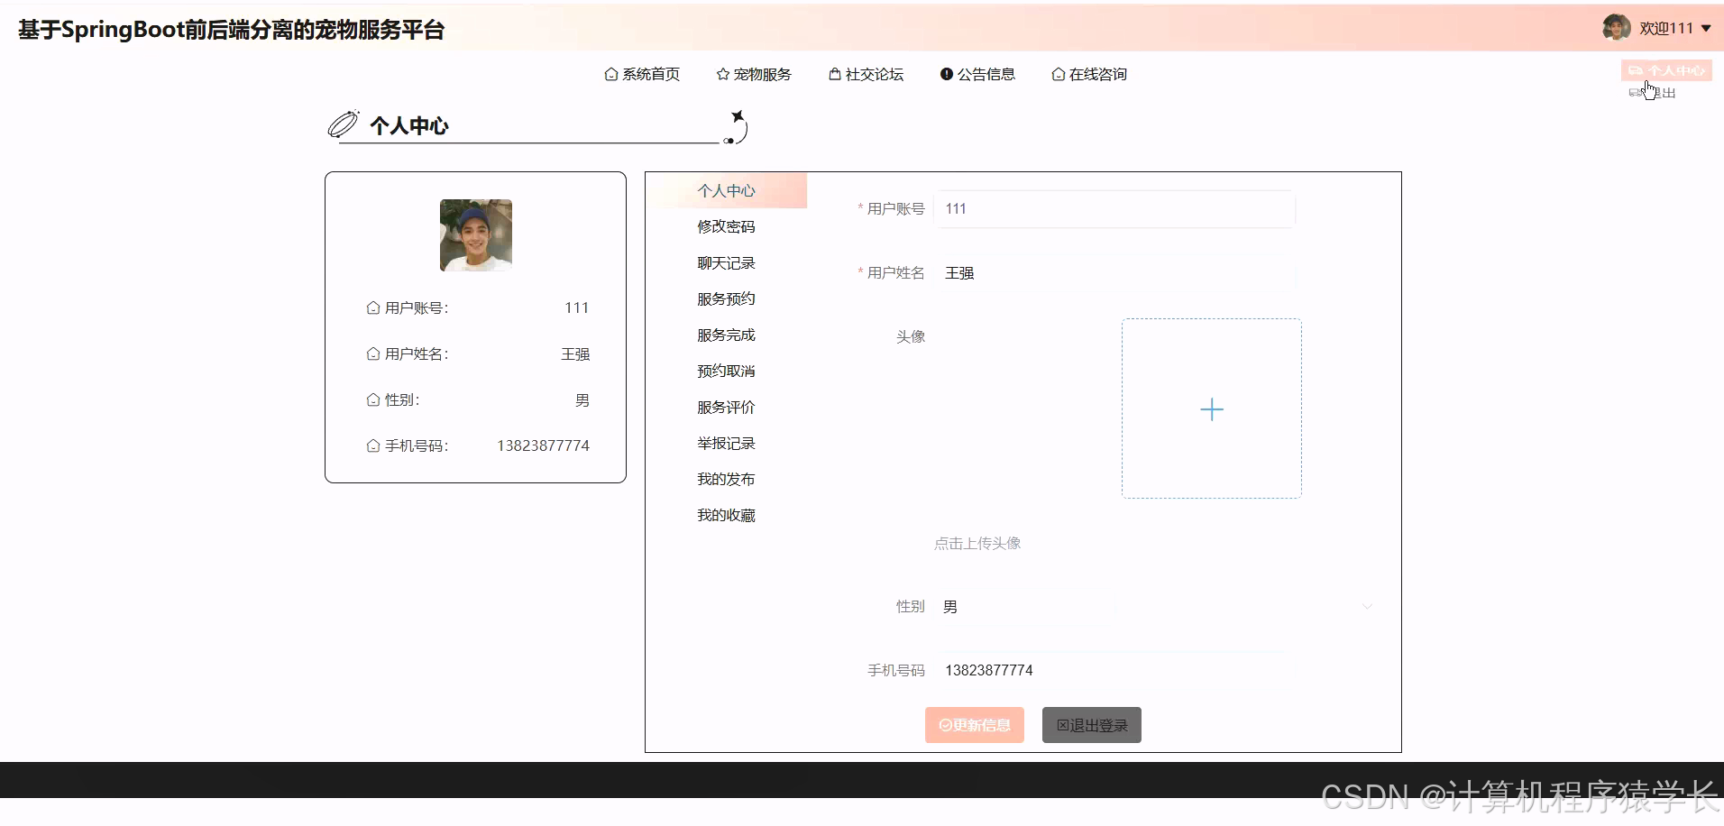Viewport: 1724px width, 826px height.
Task: Click the 点击上传头像 hint text
Action: (x=977, y=543)
